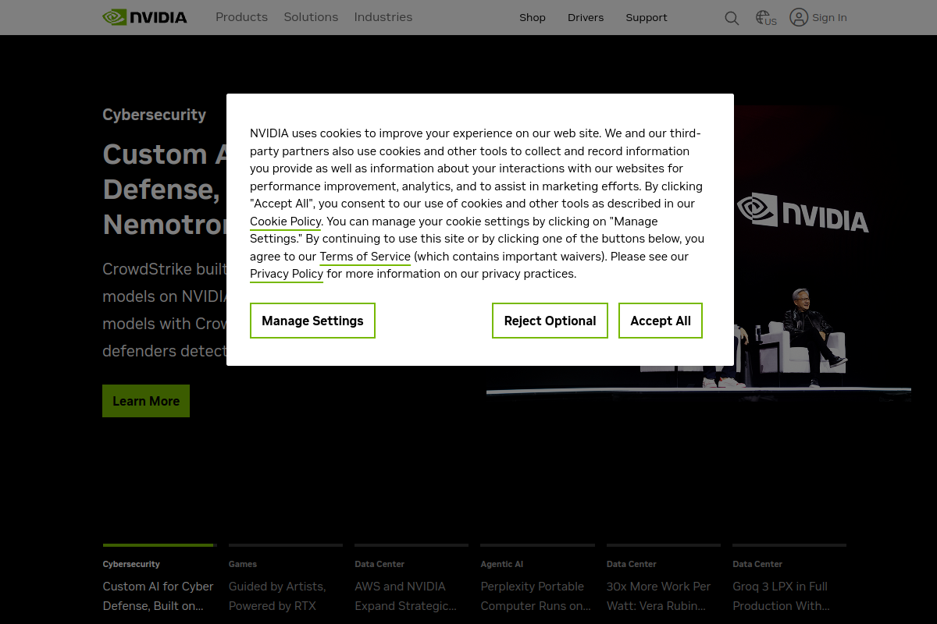Select 30x More Work Per Watt slide
Viewport: 937px width, 624px height.
tap(664, 579)
